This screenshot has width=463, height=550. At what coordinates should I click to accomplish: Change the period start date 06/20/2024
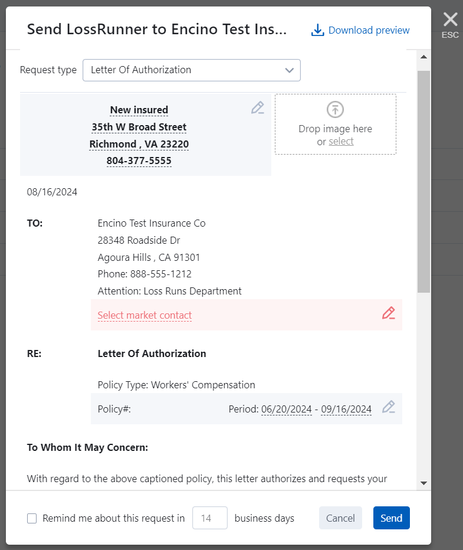coord(286,409)
